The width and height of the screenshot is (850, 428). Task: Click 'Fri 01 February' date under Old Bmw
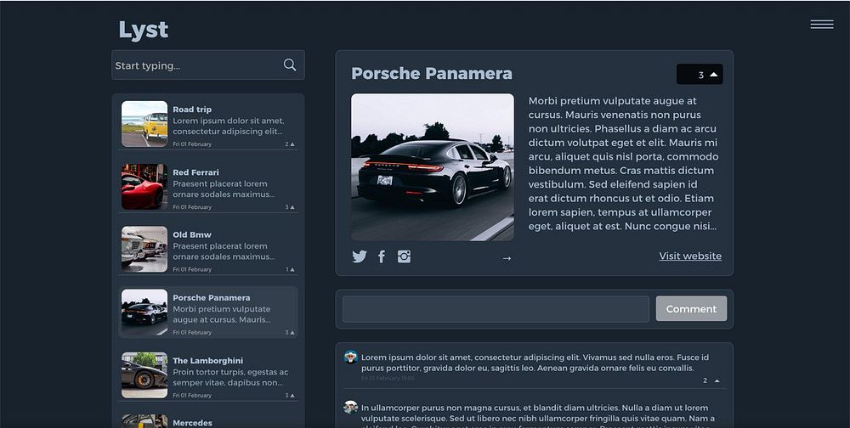pos(192,269)
